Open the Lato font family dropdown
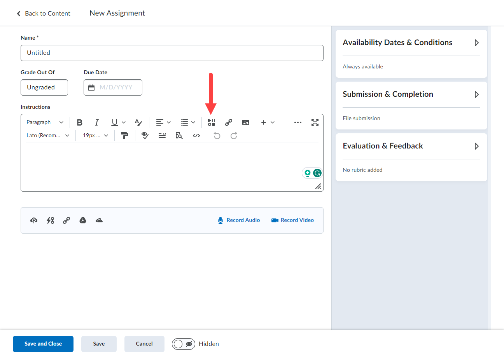The width and height of the screenshot is (504, 358). point(48,136)
